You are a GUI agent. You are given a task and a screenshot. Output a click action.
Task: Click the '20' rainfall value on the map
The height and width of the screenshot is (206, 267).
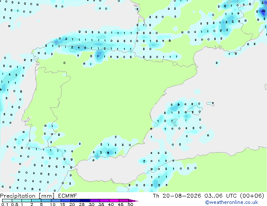(x=263, y=11)
